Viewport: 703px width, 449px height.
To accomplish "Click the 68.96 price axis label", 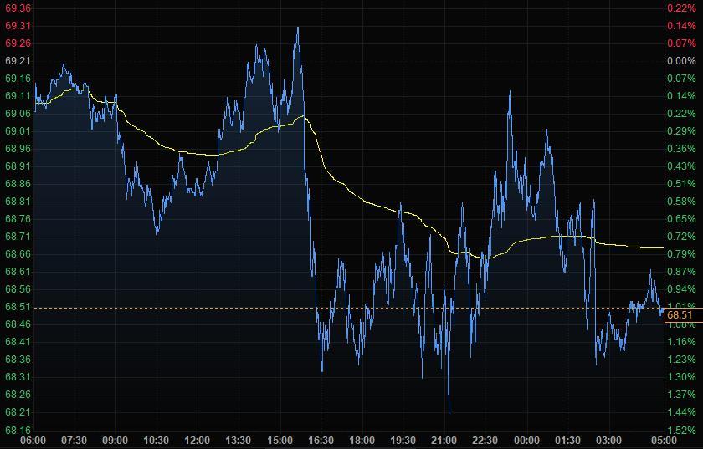I will click(x=18, y=149).
